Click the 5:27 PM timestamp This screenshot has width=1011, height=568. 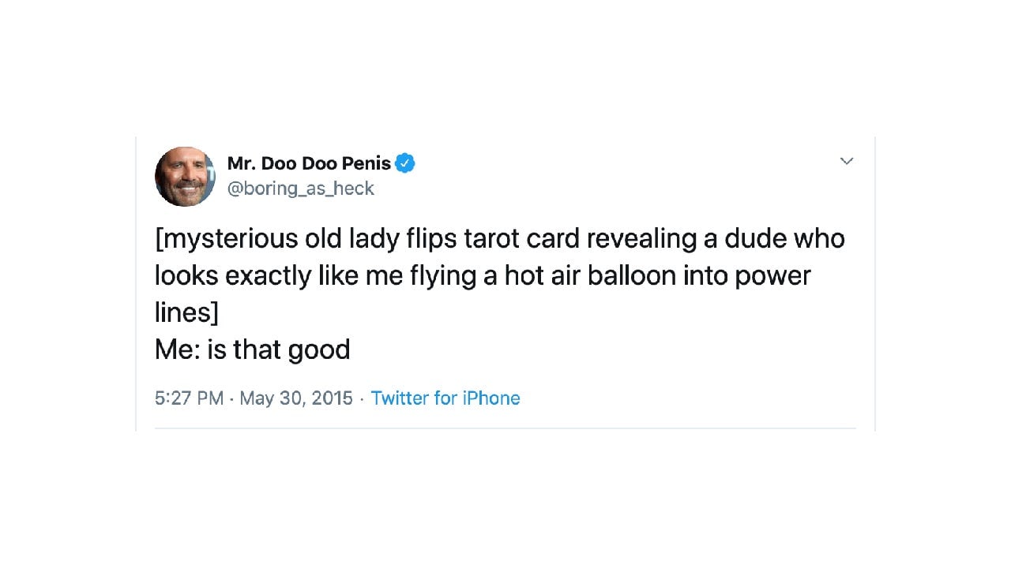189,398
